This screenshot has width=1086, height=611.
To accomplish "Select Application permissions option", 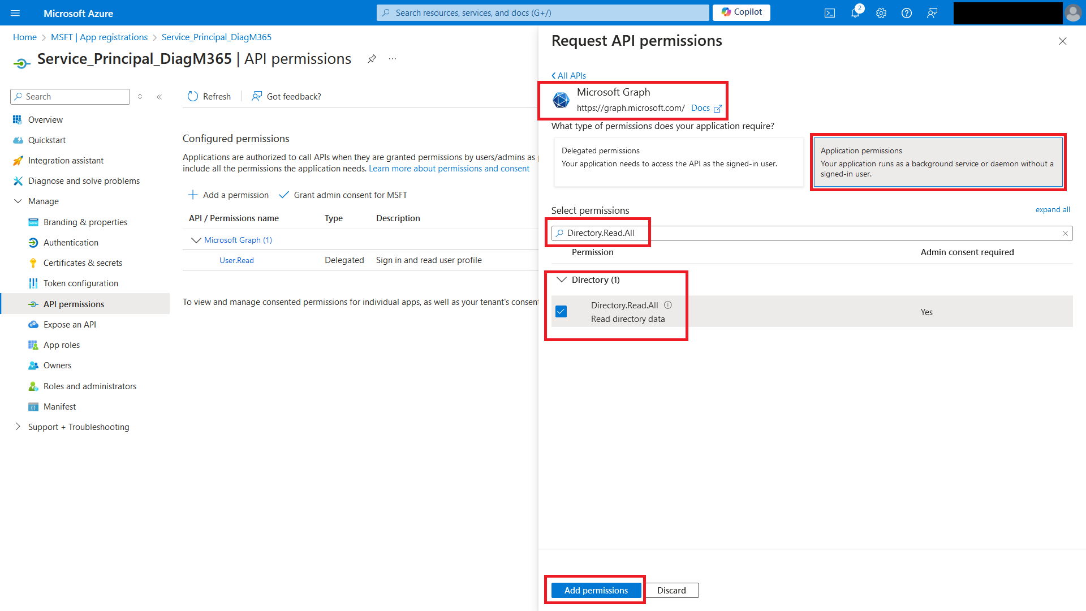I will (938, 162).
